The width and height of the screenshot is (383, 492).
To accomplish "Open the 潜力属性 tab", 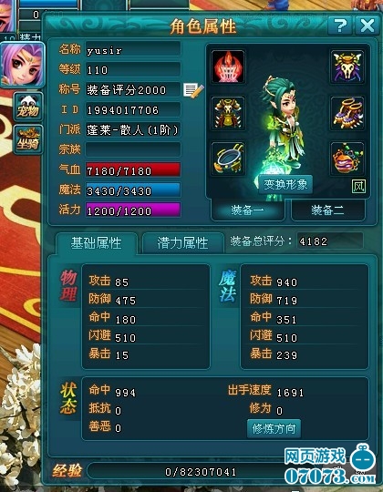I will click(182, 243).
